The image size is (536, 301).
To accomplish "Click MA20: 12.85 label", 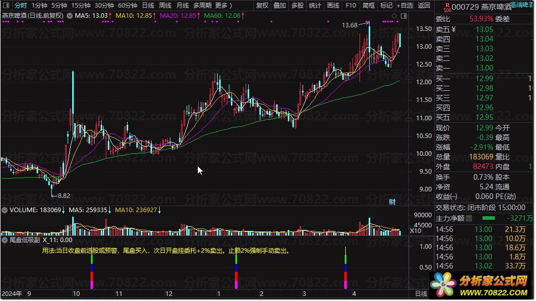I will (180, 16).
